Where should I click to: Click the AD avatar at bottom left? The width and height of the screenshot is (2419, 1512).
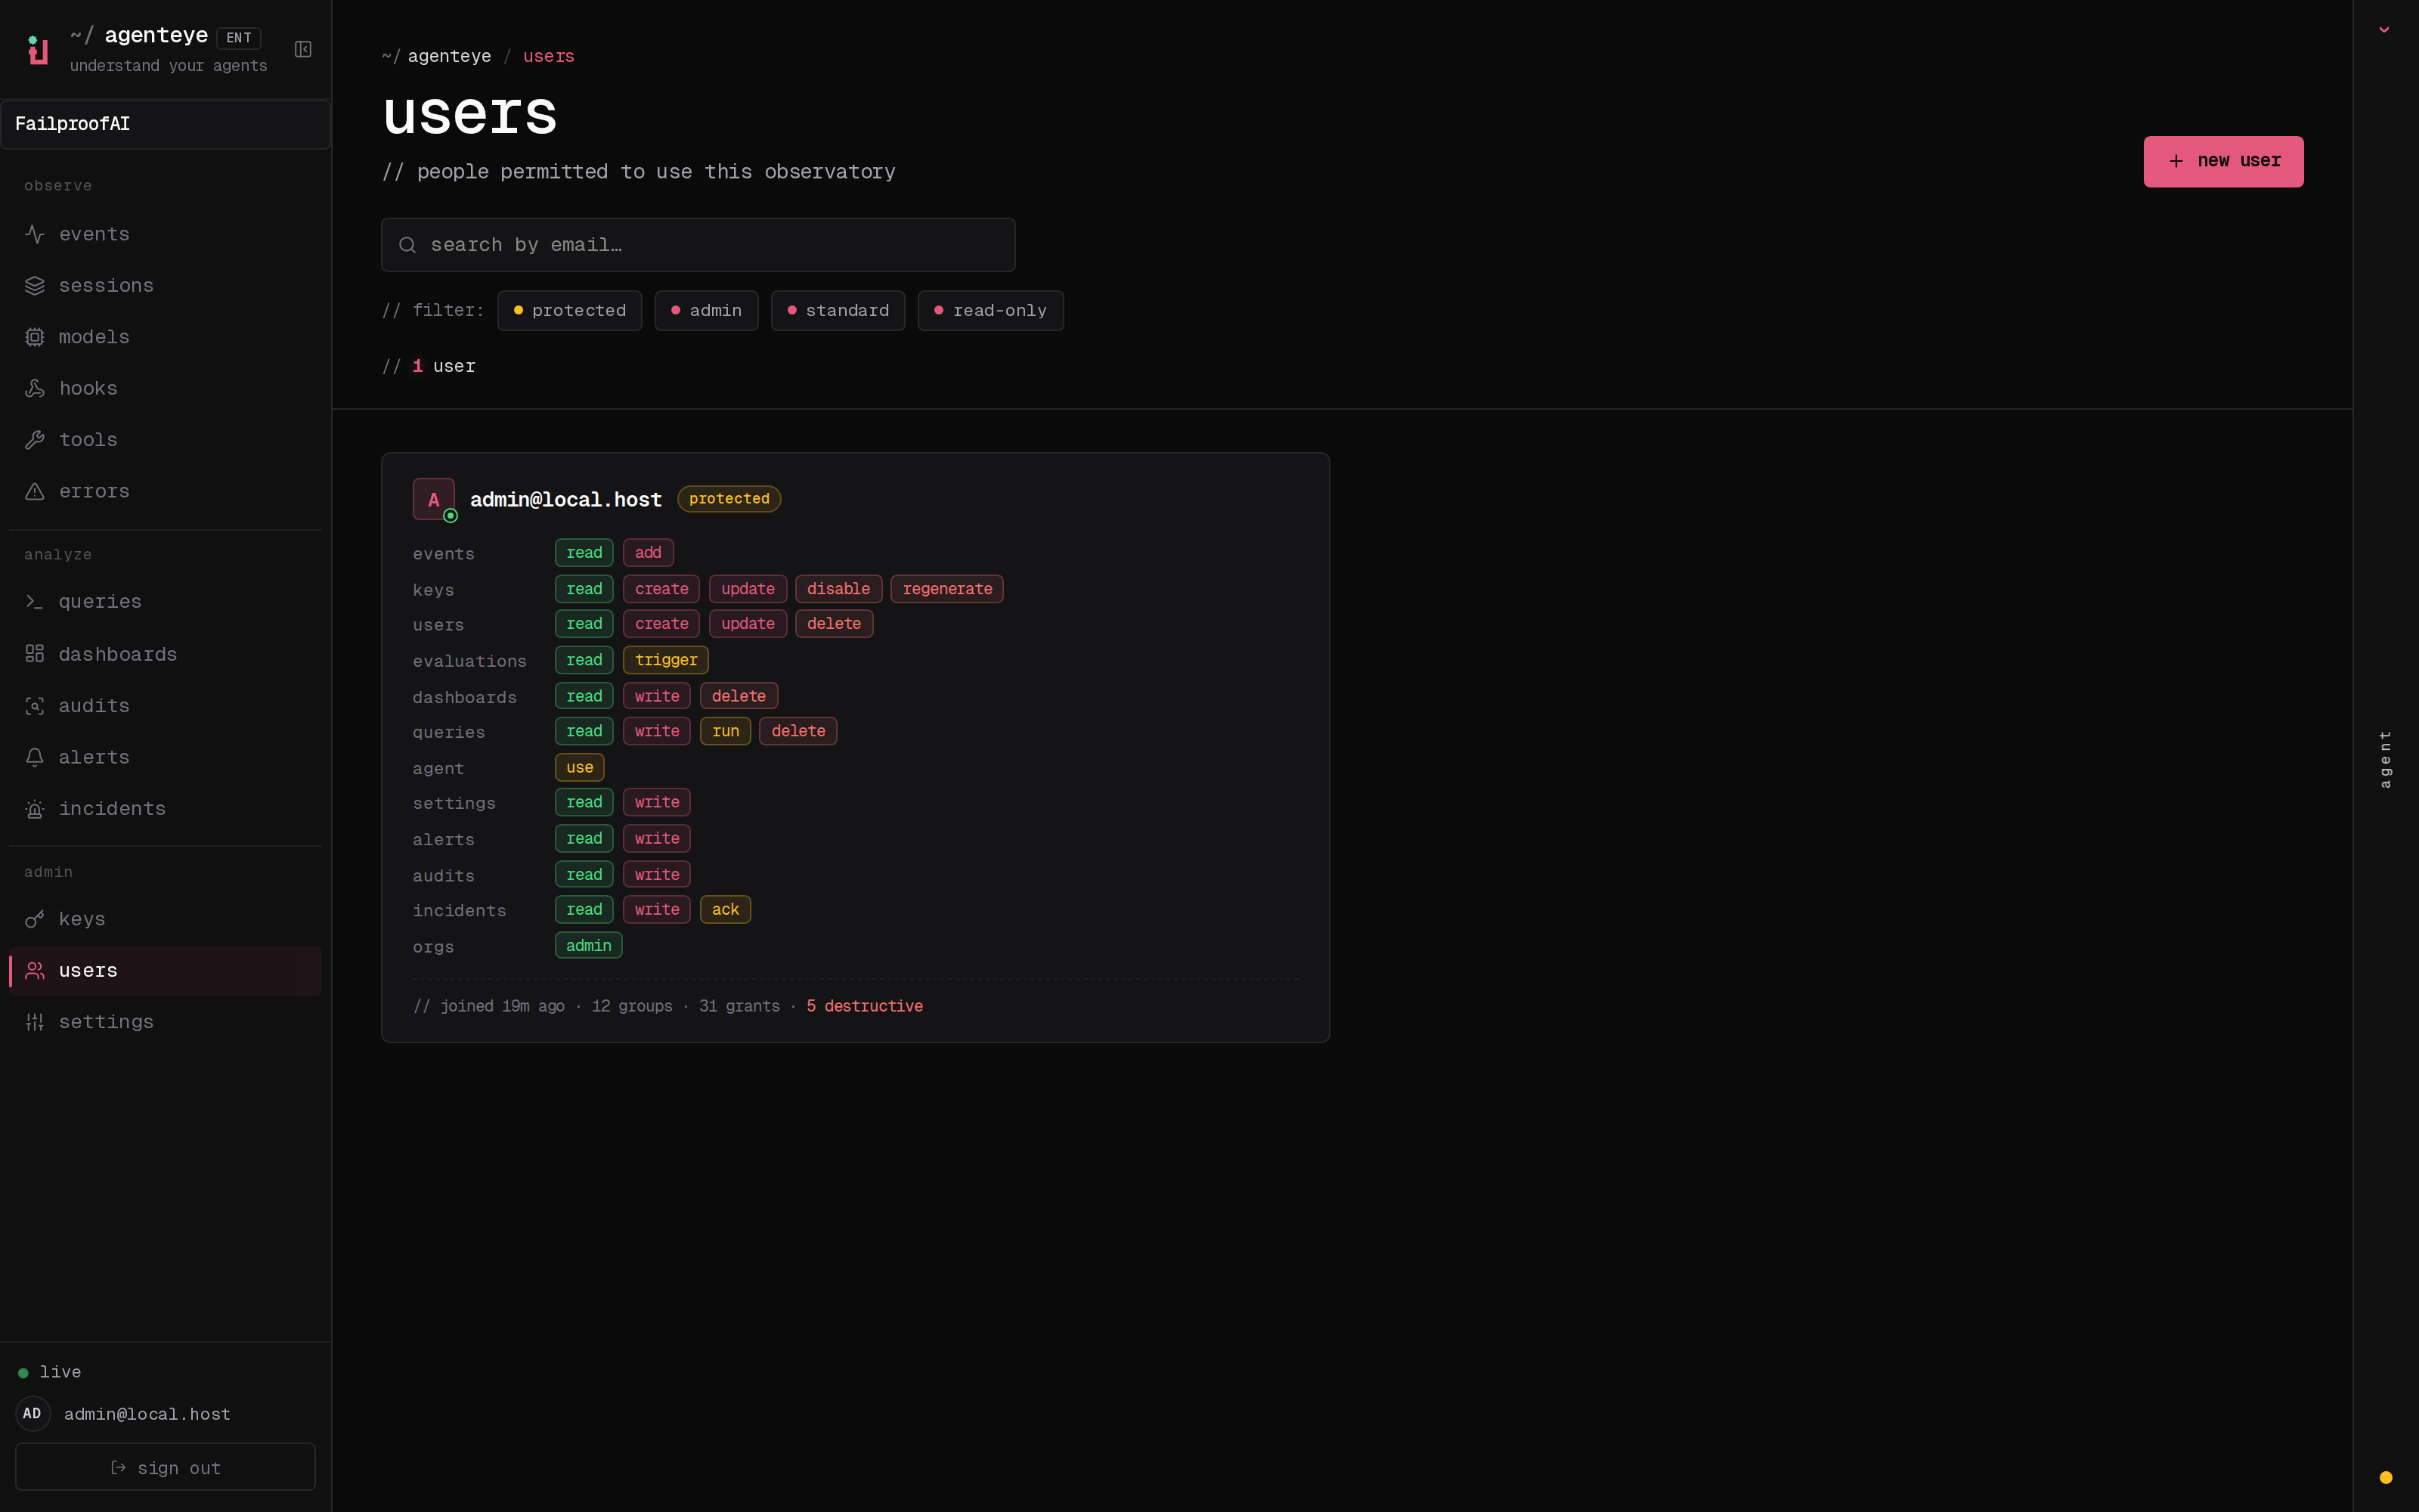(x=32, y=1413)
